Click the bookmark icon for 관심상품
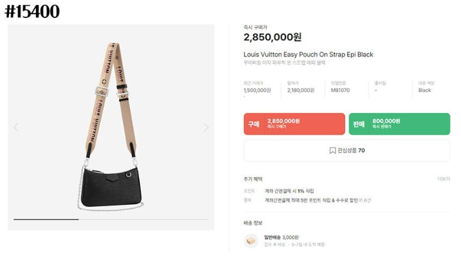 pyautogui.click(x=332, y=150)
